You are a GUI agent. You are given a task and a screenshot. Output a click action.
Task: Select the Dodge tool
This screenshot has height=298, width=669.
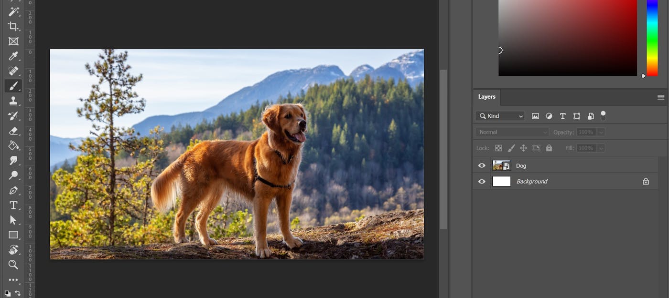[13, 175]
